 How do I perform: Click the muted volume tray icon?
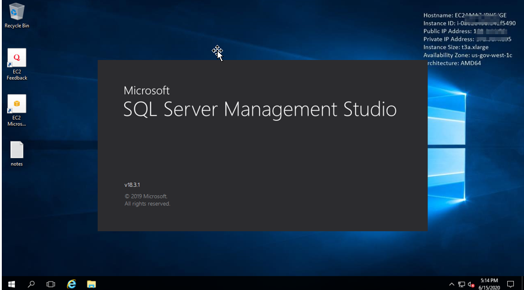pyautogui.click(x=471, y=285)
